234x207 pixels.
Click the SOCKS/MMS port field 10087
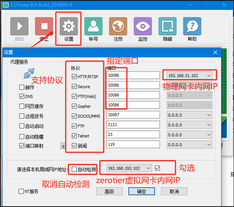point(133,115)
